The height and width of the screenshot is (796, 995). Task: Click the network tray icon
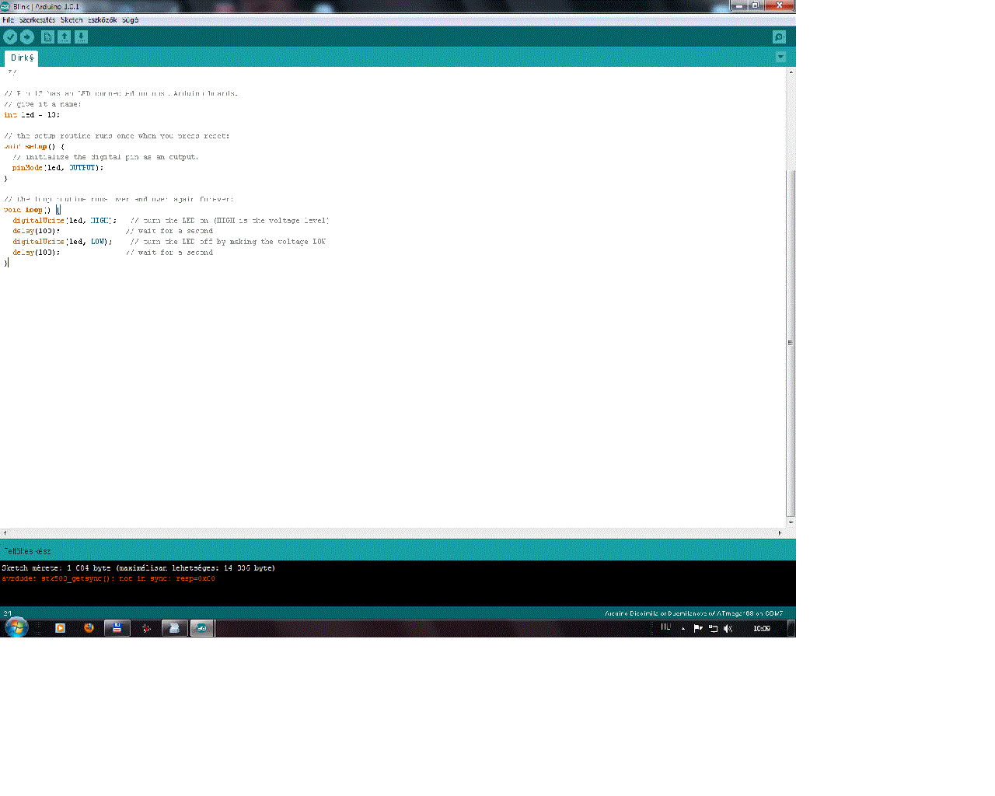tap(713, 629)
